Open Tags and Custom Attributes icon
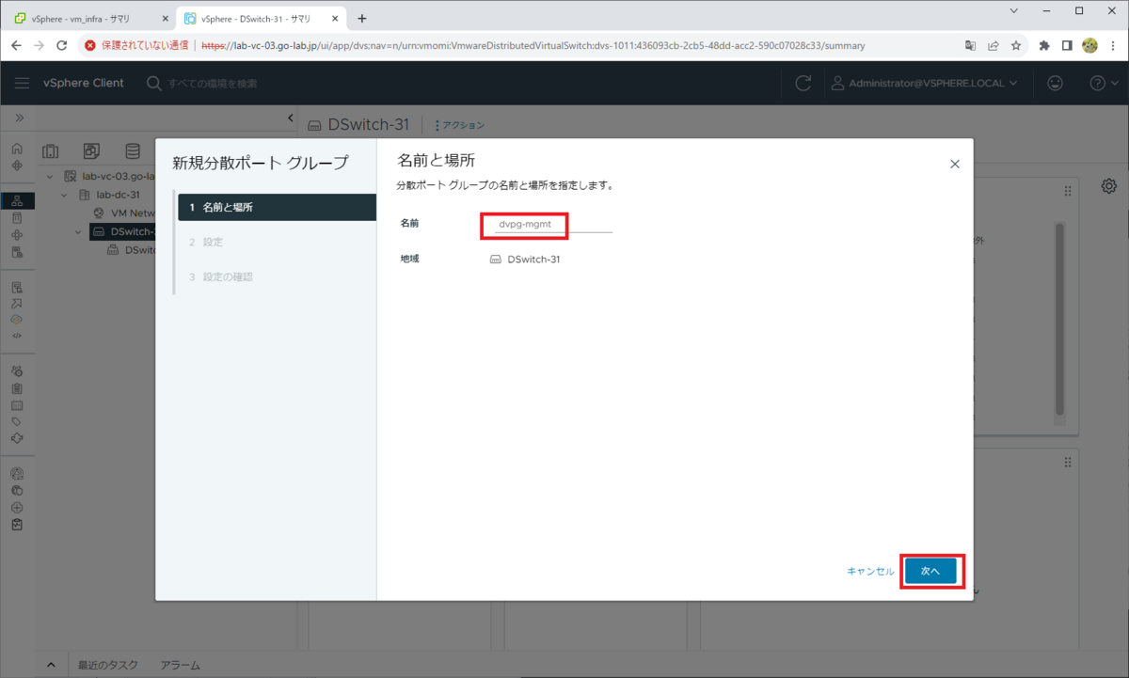This screenshot has width=1129, height=678. [17, 421]
